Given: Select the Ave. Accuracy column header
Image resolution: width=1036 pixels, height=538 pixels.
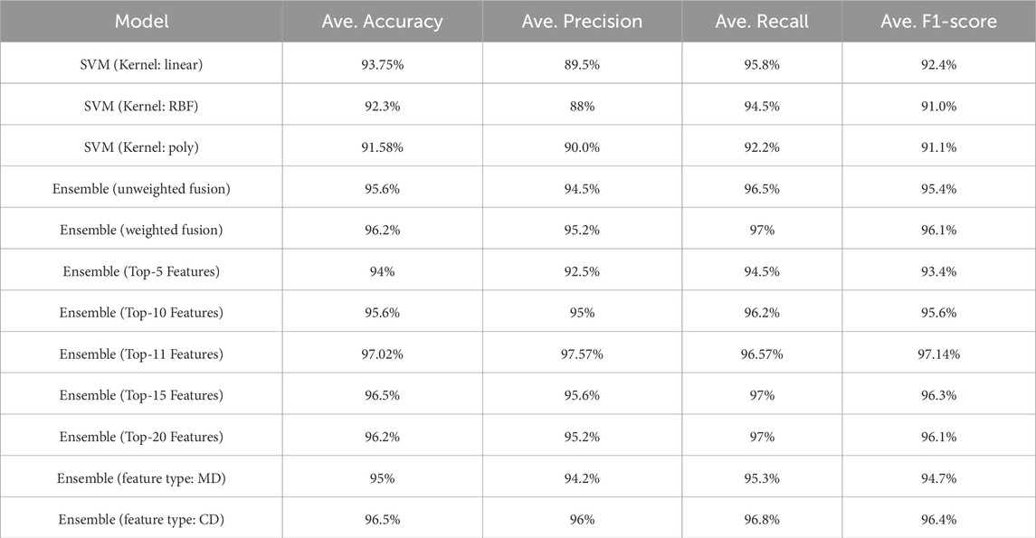Looking at the screenshot, I should pyautogui.click(x=382, y=22).
